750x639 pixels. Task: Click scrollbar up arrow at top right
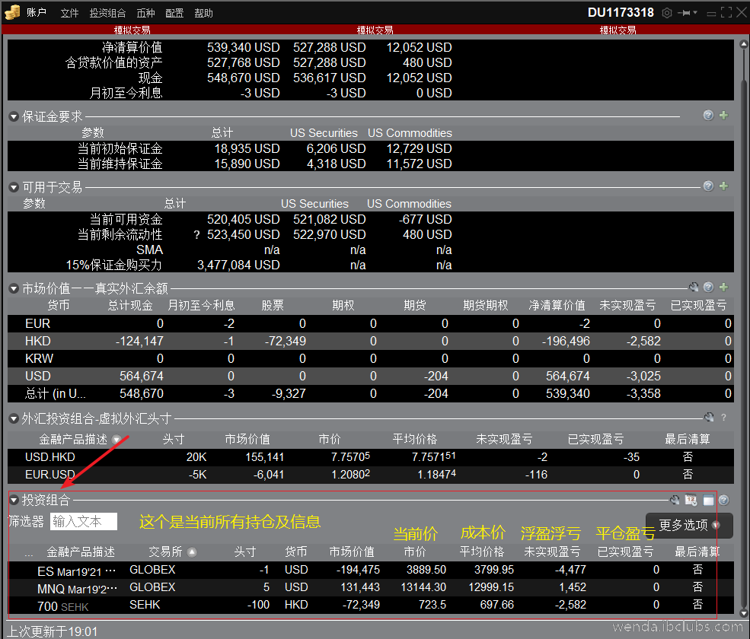[744, 44]
